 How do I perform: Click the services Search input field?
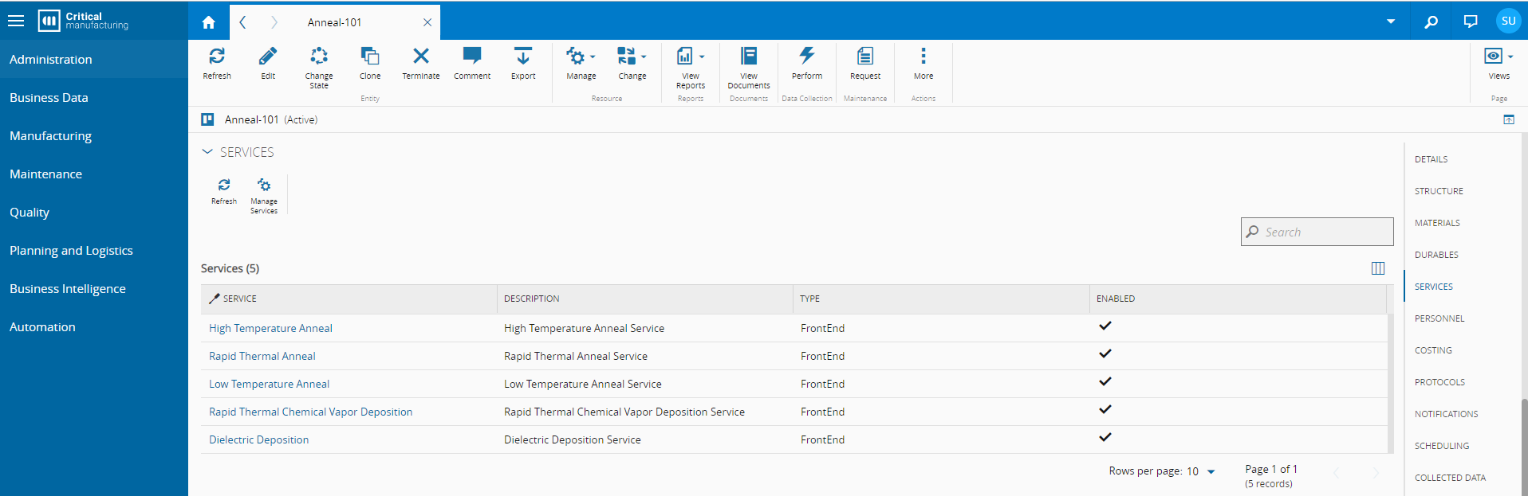(x=1324, y=232)
